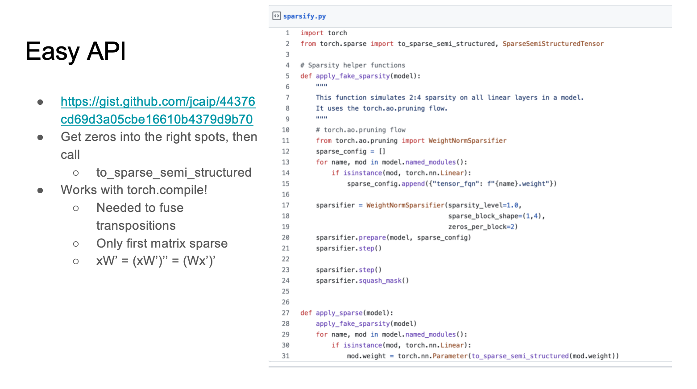697x389 pixels.
Task: Click line number 5 of the code
Action: [287, 76]
